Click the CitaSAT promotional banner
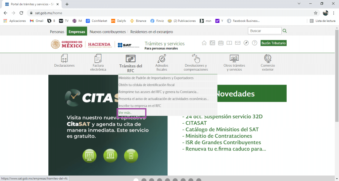 click(x=108, y=125)
